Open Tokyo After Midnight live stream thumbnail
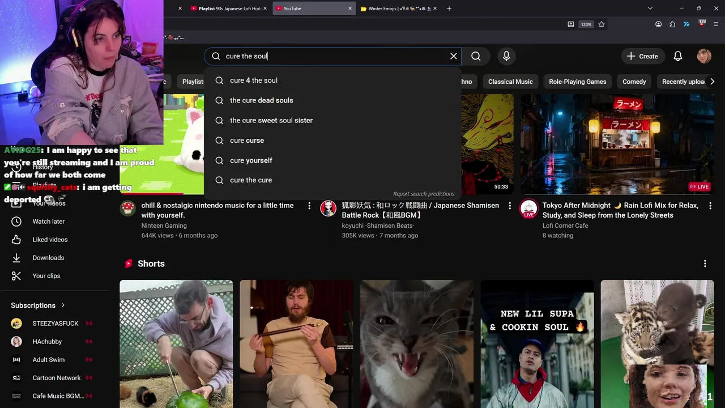725x408 pixels. [617, 144]
